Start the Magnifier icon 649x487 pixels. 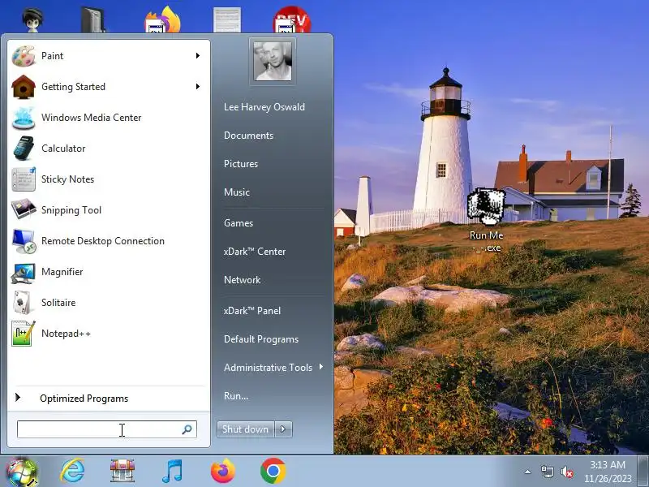click(x=24, y=272)
